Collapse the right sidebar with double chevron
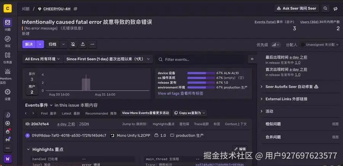 [252, 59]
